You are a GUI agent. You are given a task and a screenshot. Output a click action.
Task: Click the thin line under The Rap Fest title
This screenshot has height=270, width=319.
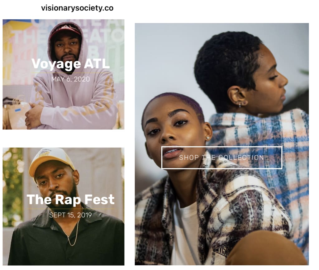click(x=71, y=209)
